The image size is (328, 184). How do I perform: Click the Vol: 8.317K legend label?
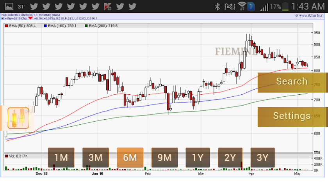(18, 156)
